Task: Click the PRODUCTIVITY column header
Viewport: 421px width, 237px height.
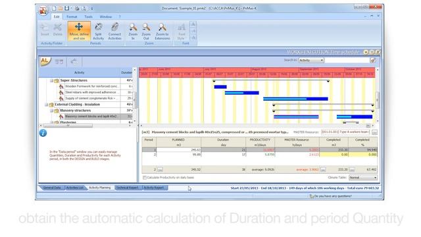Action: pos(260,142)
